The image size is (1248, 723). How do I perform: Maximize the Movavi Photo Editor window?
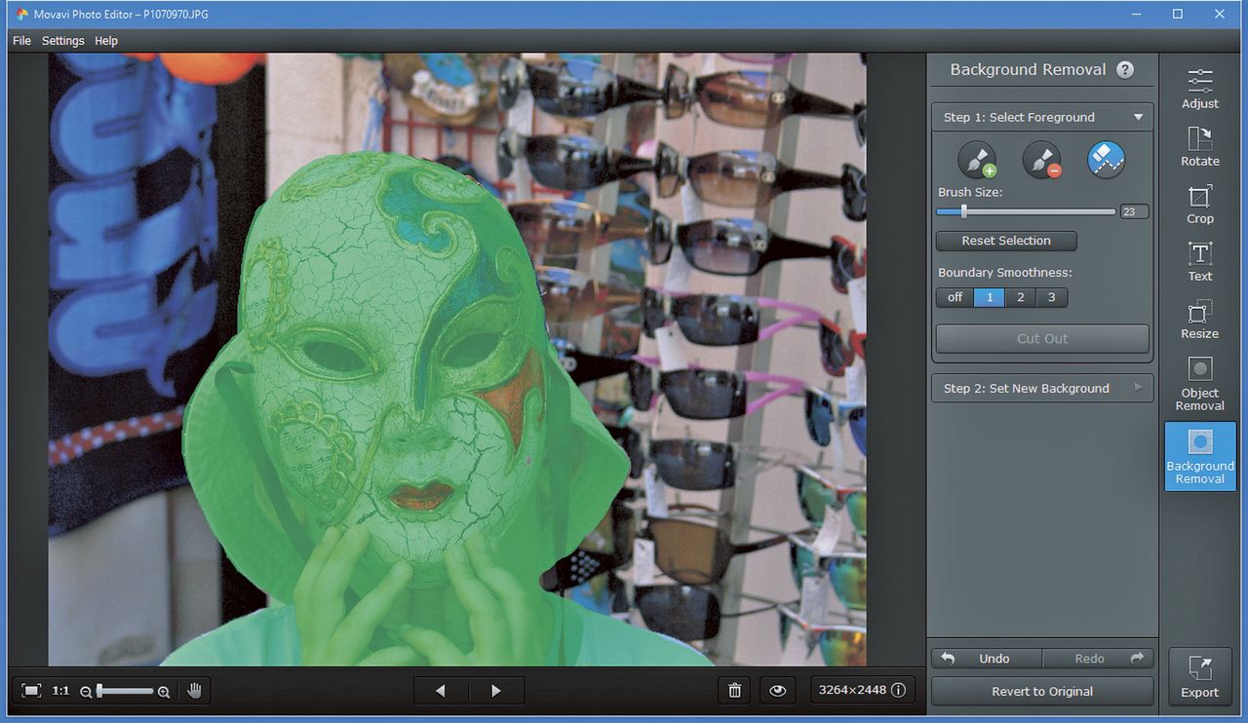coord(1178,14)
